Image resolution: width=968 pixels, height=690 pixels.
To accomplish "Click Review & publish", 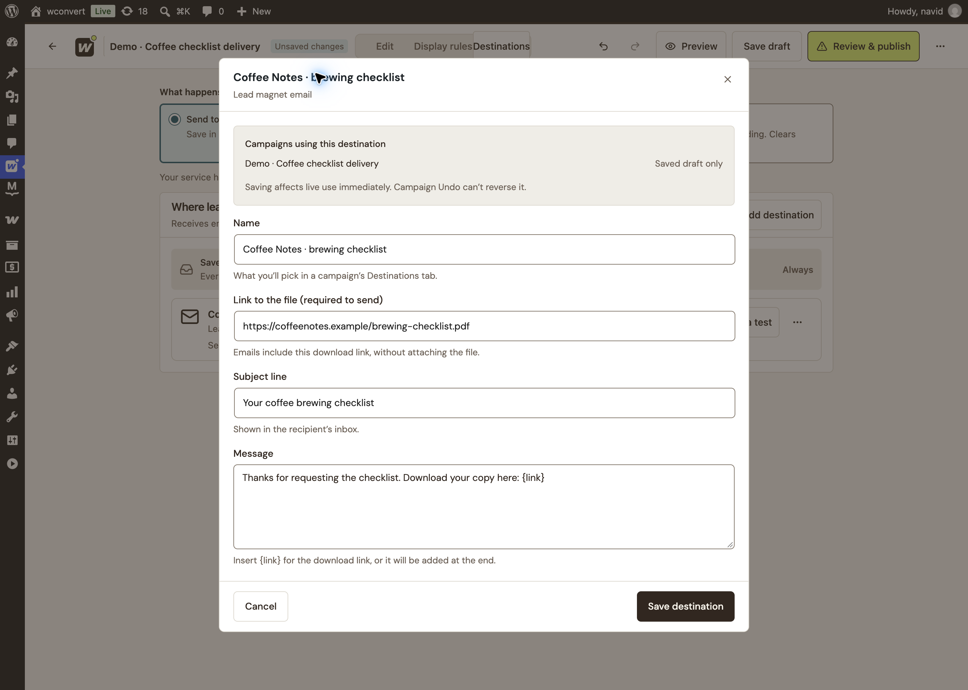I will 863,46.
